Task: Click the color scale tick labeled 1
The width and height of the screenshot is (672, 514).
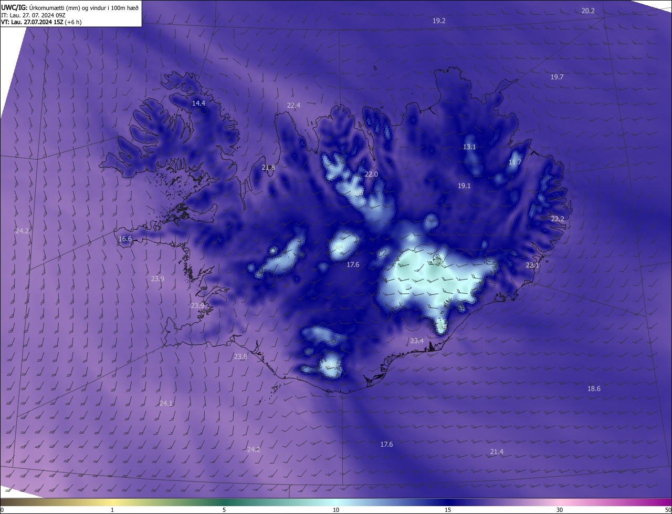Action: pos(112,510)
